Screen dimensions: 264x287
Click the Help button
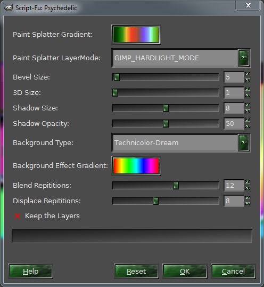31,271
